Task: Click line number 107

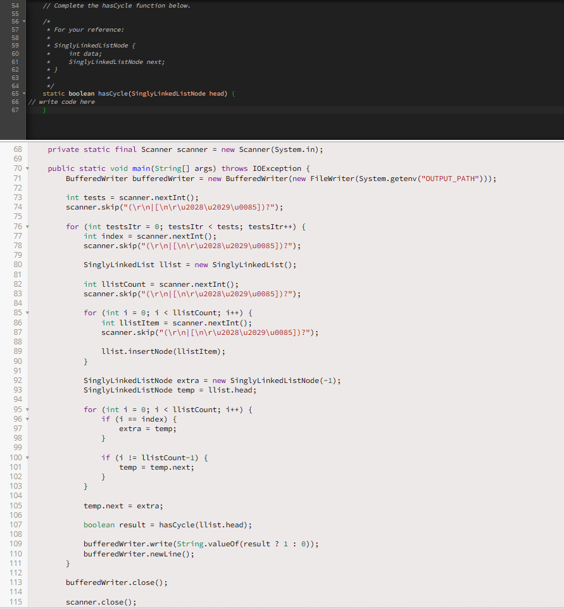Action: [x=17, y=524]
